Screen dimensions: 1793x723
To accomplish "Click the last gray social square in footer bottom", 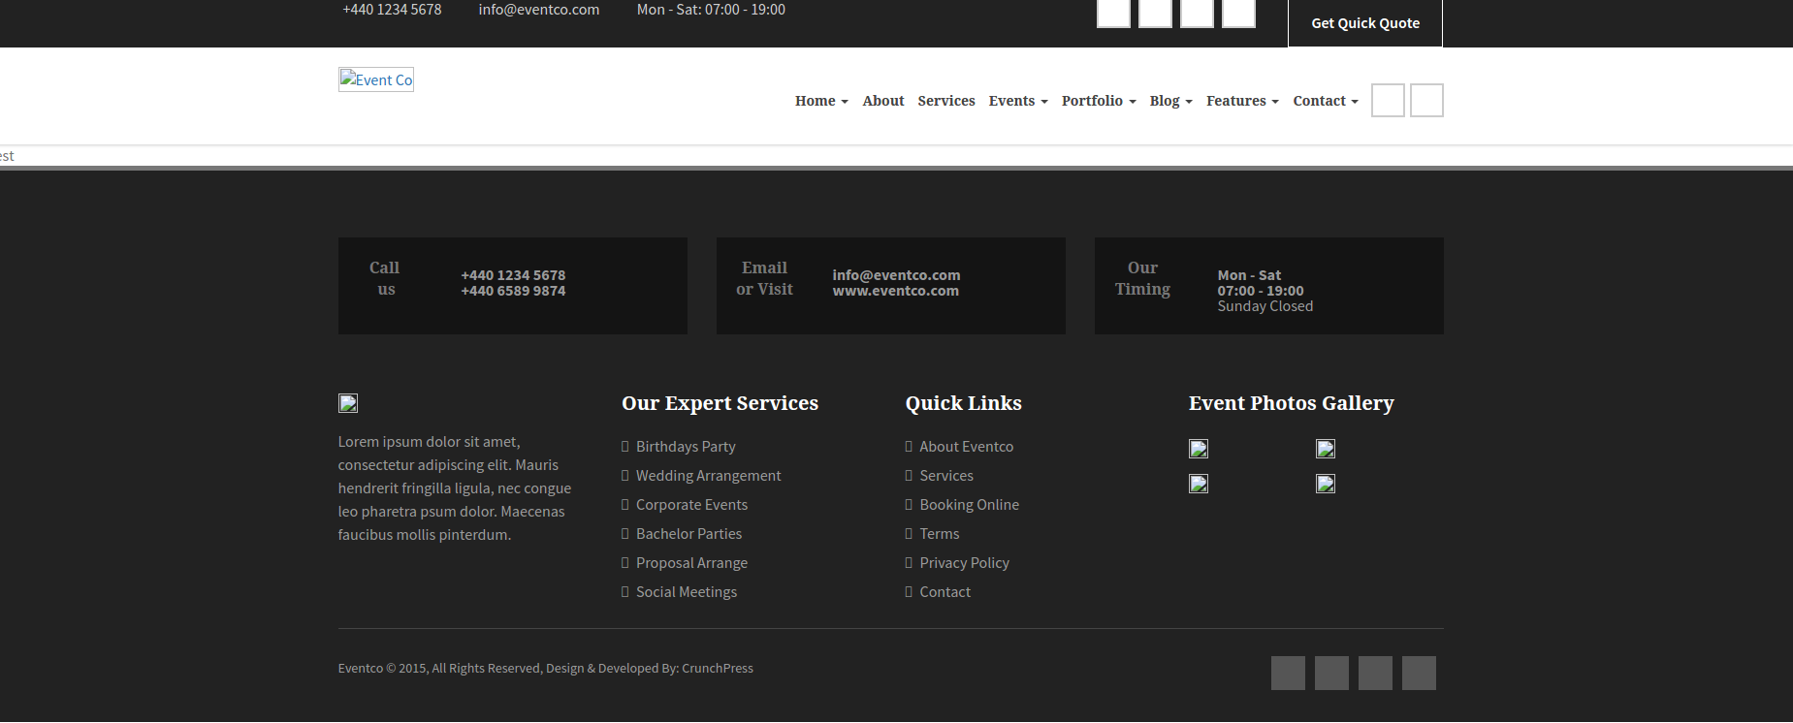I will tap(1419, 673).
